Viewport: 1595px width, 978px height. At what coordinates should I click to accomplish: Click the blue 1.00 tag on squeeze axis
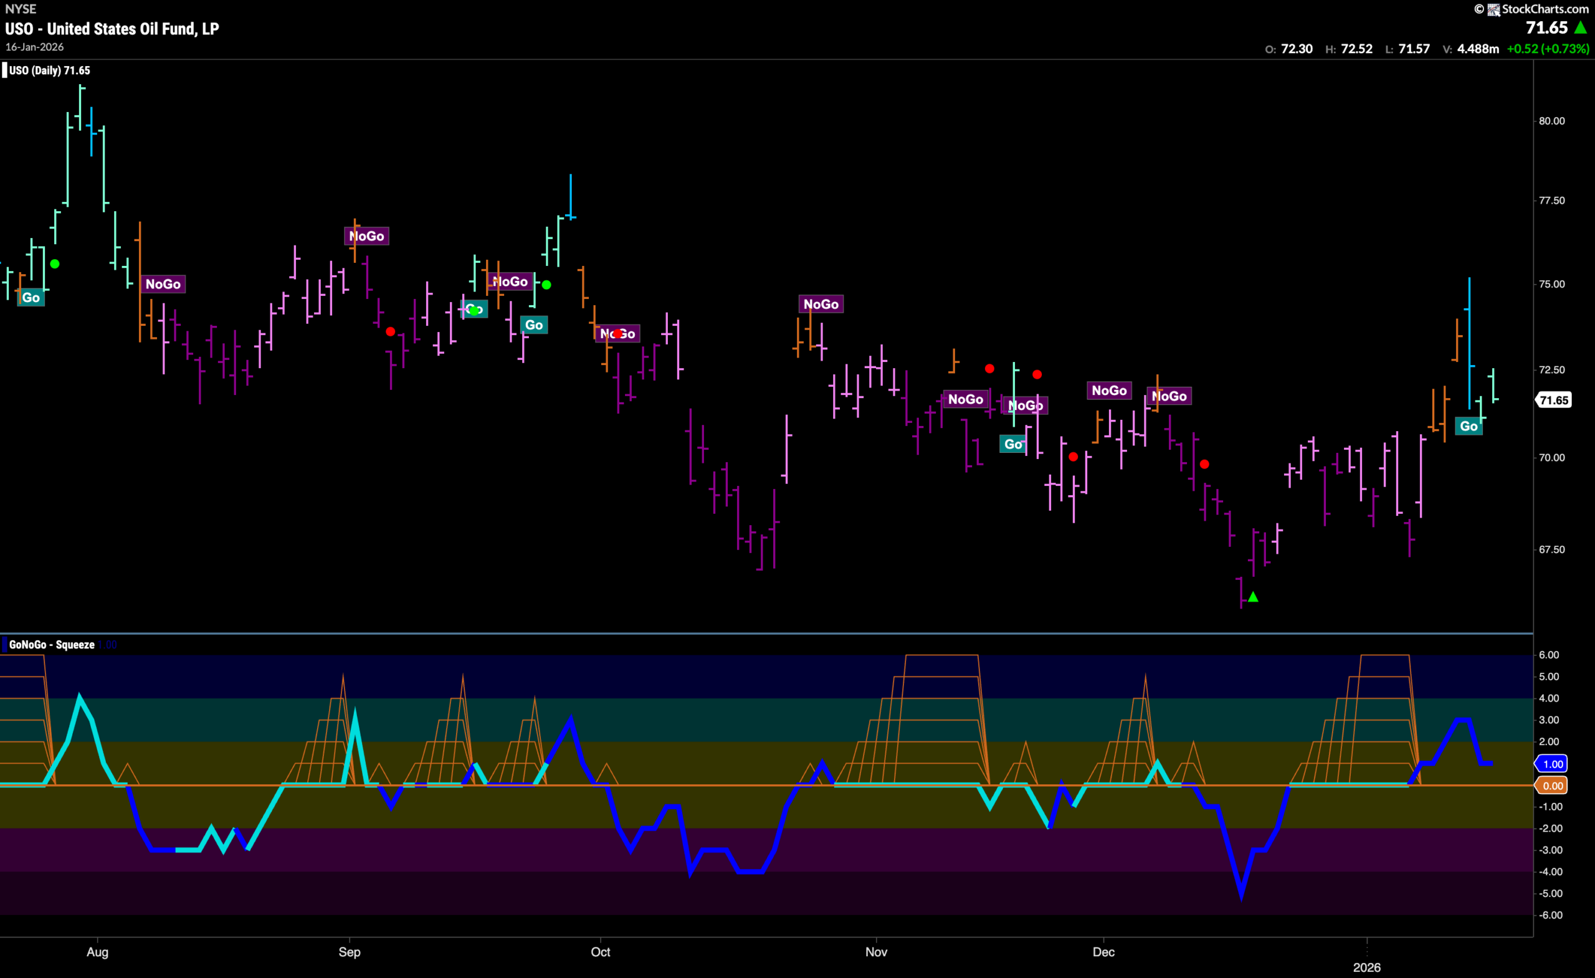[1552, 764]
